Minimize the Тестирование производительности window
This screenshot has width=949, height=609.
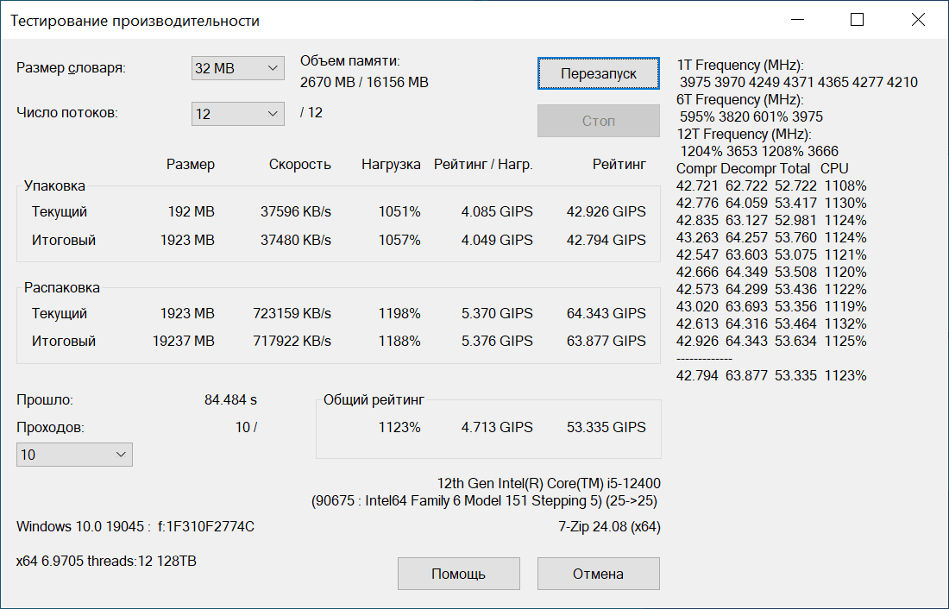798,20
